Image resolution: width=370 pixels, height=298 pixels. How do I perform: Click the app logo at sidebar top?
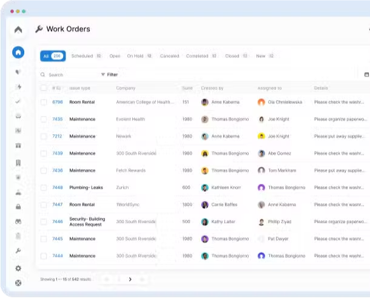[x=18, y=30]
